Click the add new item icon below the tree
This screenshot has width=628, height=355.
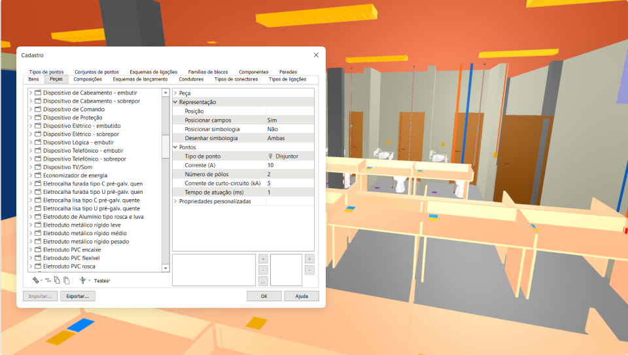click(x=35, y=280)
